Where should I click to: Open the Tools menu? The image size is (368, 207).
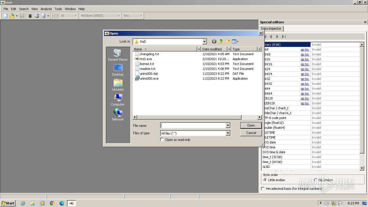[x=58, y=9]
